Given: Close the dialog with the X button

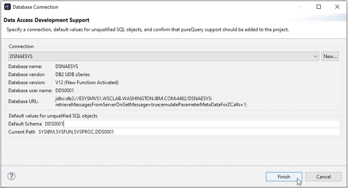Looking at the screenshot, I should [x=337, y=7].
